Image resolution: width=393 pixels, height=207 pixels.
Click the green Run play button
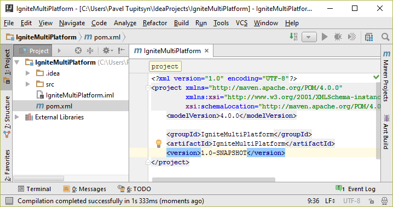(325, 37)
